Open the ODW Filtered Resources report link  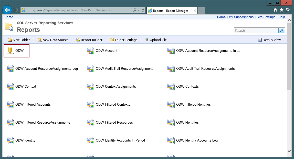point(114,122)
